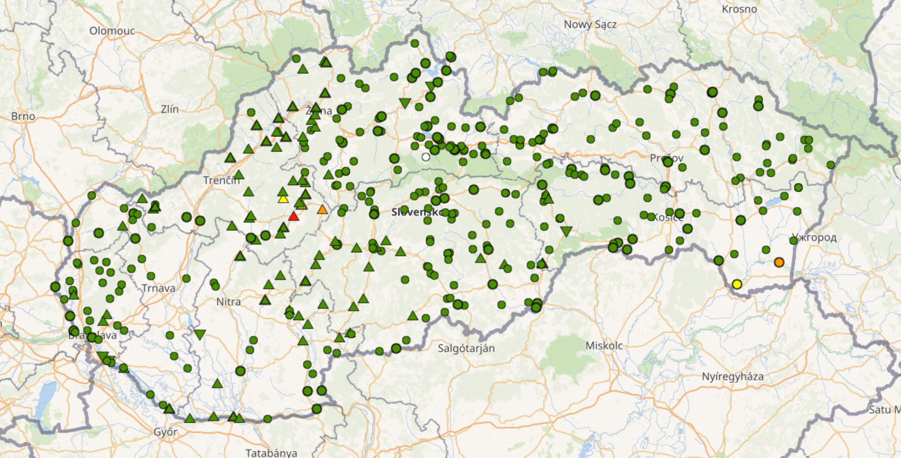Click the white circle station marker
Screen dimensions: 901x458
coord(426,157)
